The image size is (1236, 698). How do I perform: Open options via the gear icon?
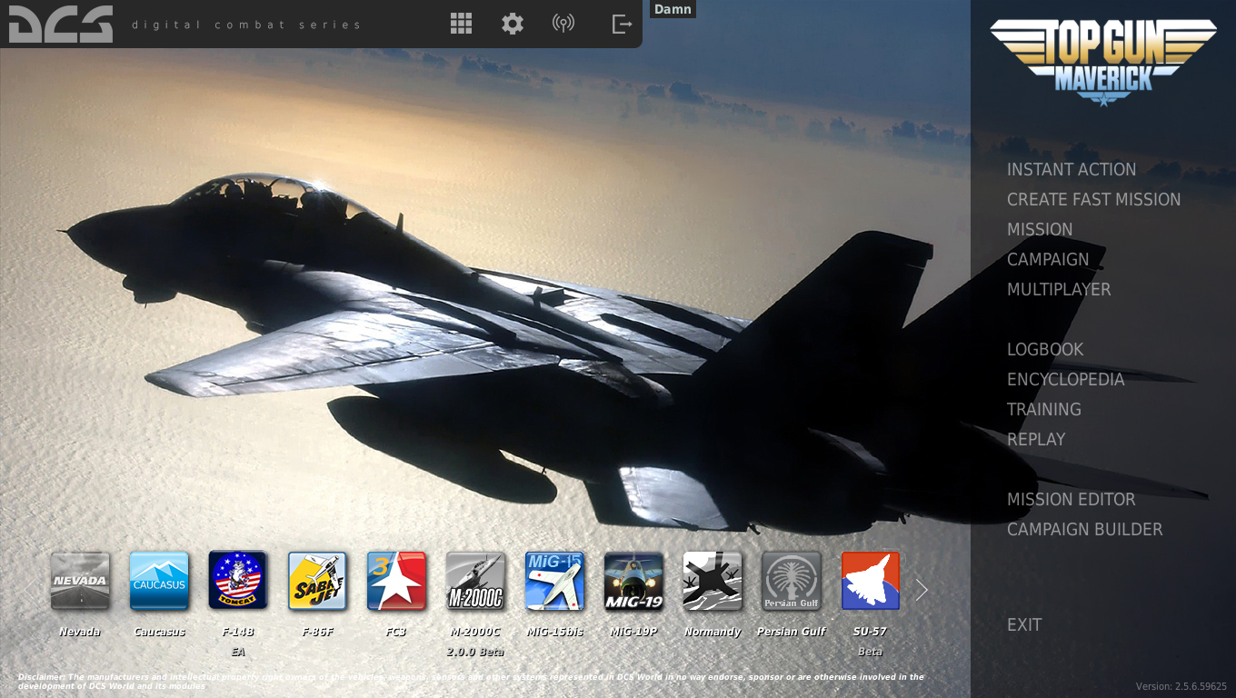(x=513, y=24)
